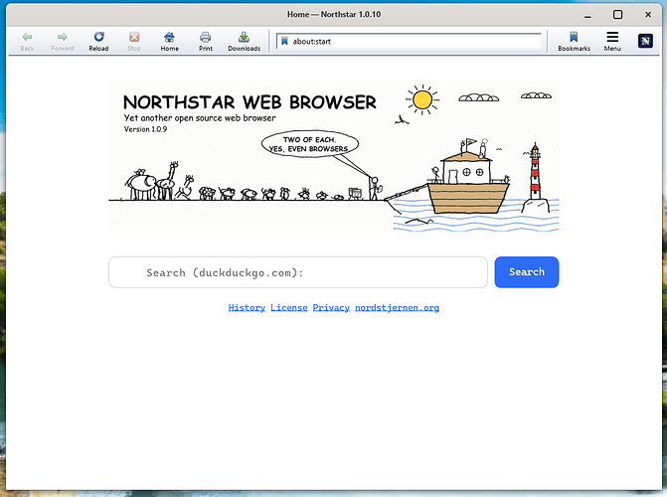The width and height of the screenshot is (667, 497).
Task: Click the Forward navigation arrow
Action: (x=63, y=42)
